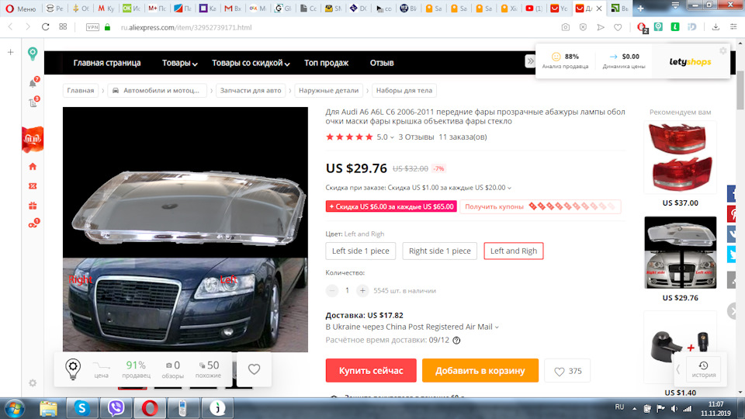Expand the order discount details arrow
Screen dimensions: 745x419
509,188
